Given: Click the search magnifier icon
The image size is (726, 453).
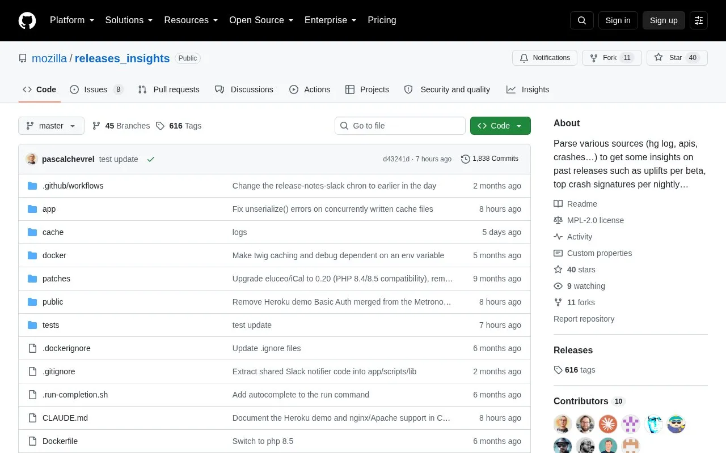Looking at the screenshot, I should (582, 20).
